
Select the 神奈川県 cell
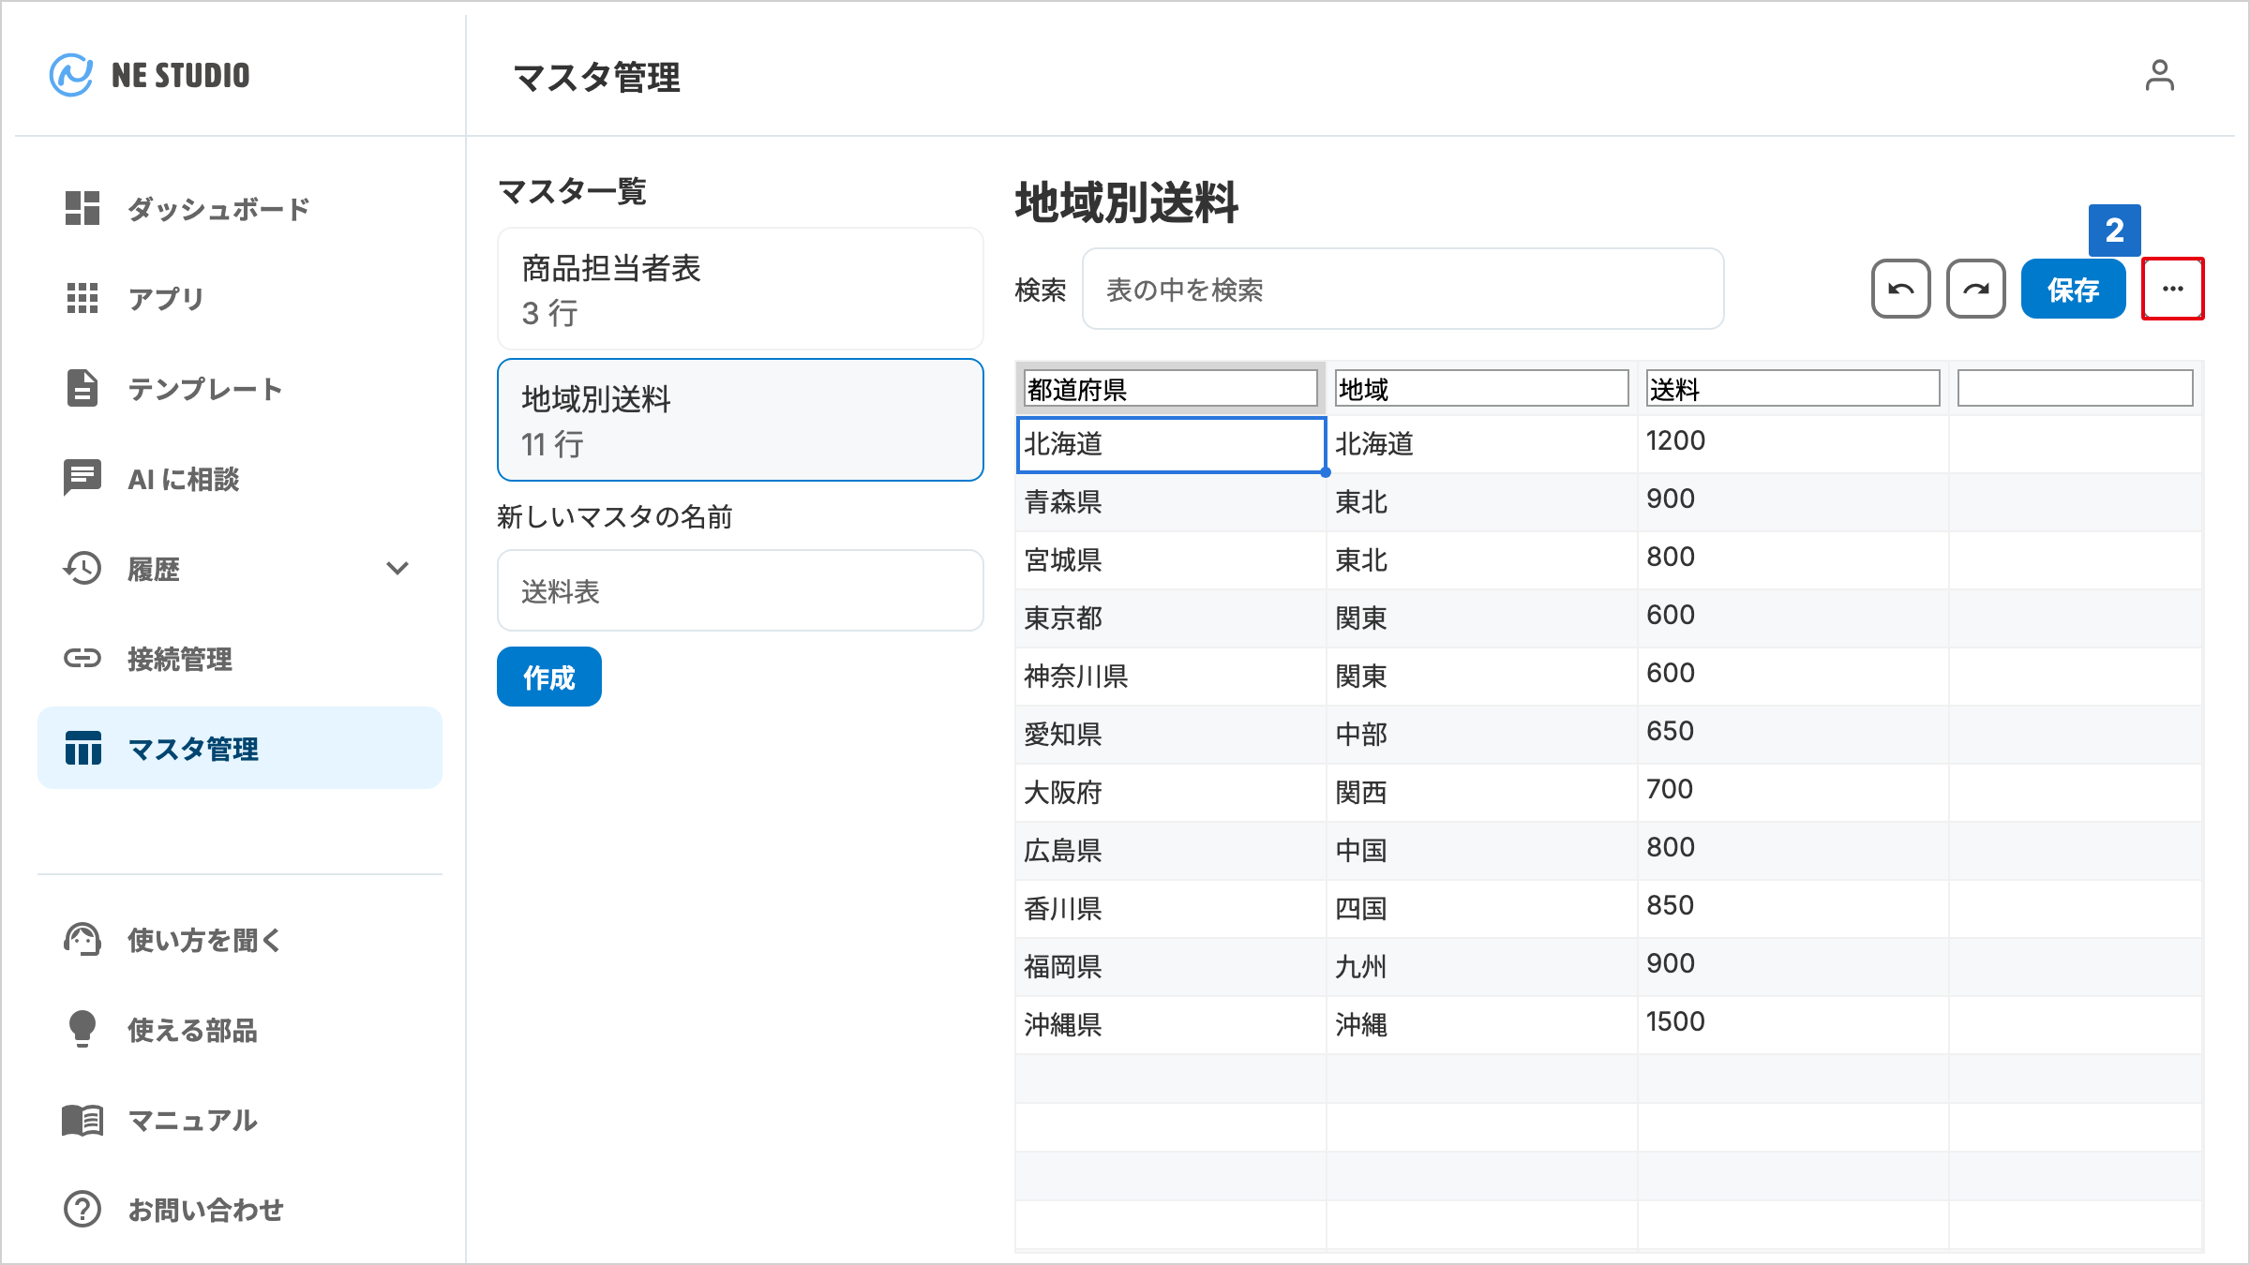(1171, 677)
